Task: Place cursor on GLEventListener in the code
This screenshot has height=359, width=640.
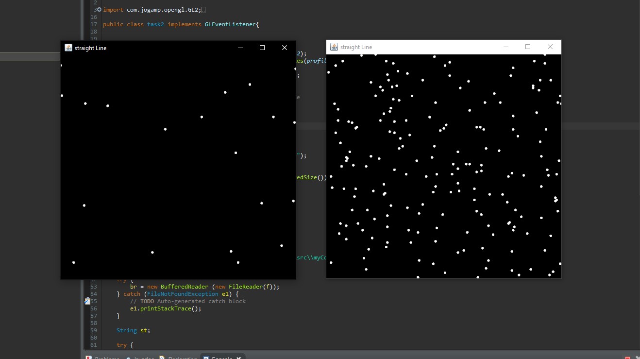Action: point(232,24)
